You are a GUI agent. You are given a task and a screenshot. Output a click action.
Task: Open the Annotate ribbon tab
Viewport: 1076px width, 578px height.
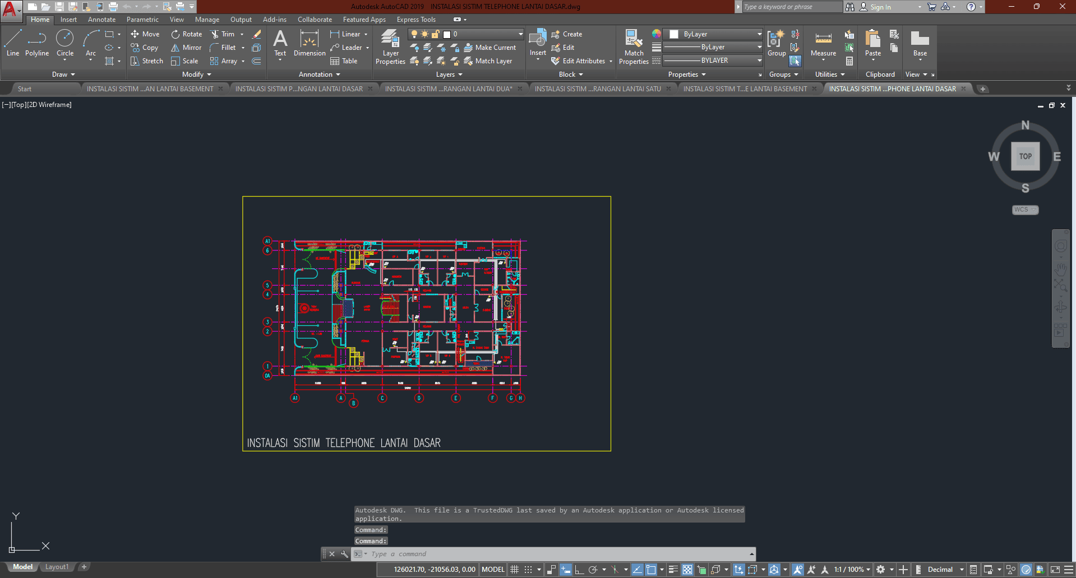pos(101,20)
